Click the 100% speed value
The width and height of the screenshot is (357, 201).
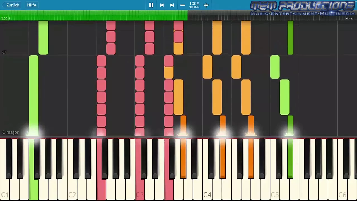pyautogui.click(x=194, y=4)
